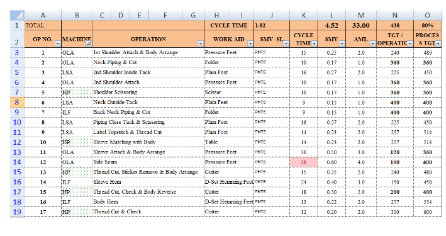Select 'Thread Cut, Check & Body Reverse' cell
This screenshot has width=446, height=236.
(x=148, y=192)
